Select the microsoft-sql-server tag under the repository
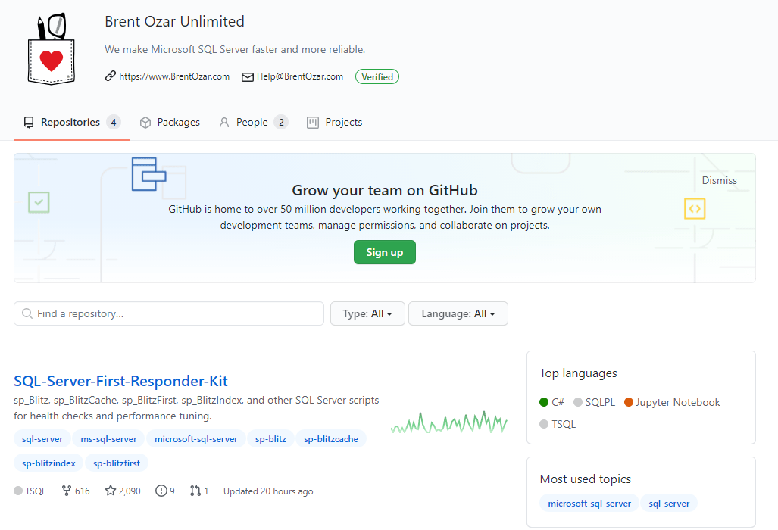The height and width of the screenshot is (530, 778). point(196,439)
